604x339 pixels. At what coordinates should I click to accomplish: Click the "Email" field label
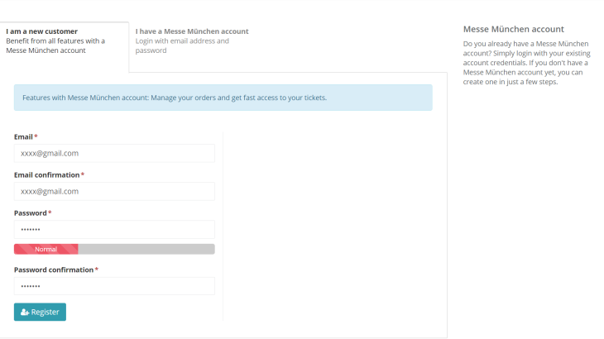point(23,136)
